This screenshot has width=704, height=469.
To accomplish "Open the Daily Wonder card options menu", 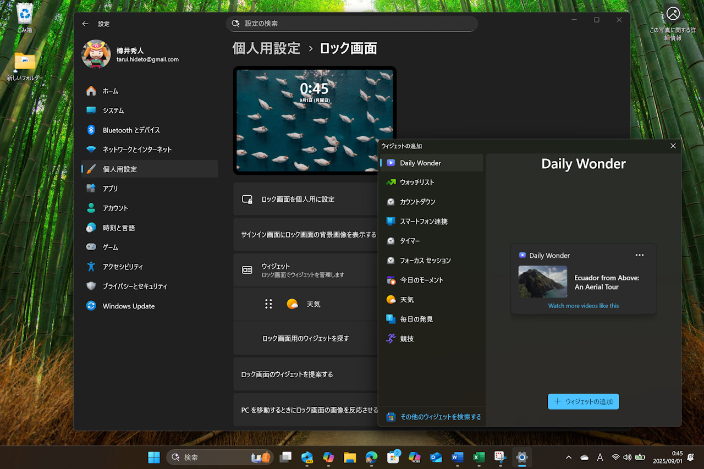I will 640,255.
